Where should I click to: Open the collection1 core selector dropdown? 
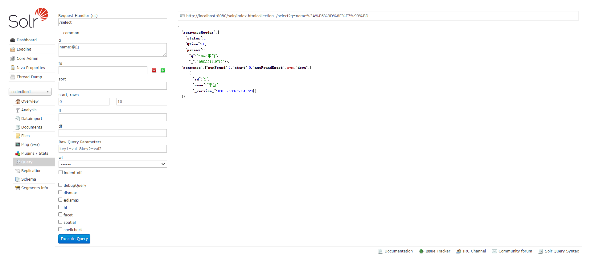pyautogui.click(x=30, y=92)
